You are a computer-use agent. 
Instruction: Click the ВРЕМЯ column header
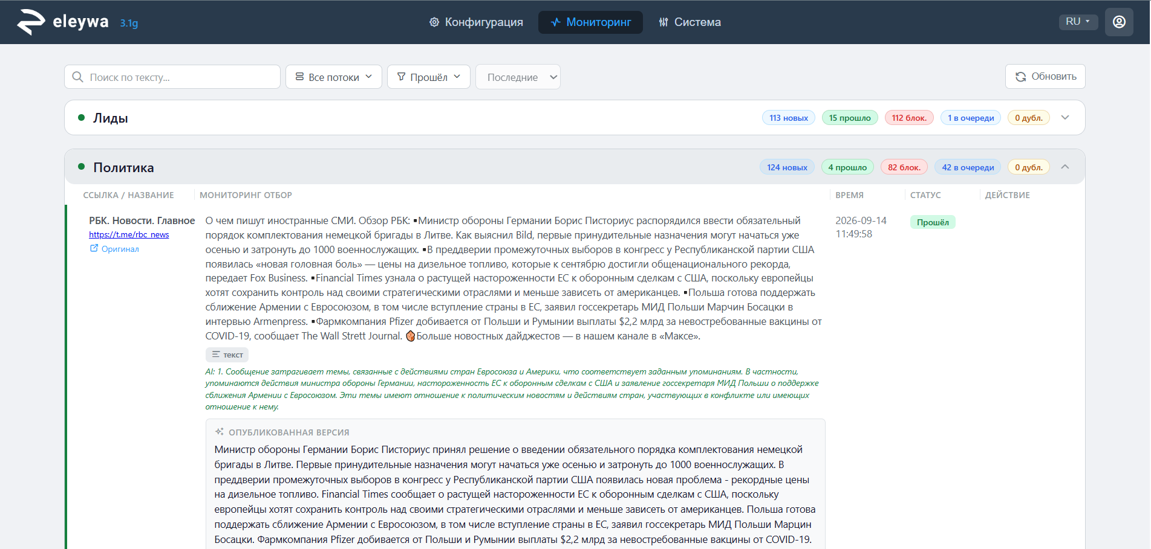(x=849, y=195)
